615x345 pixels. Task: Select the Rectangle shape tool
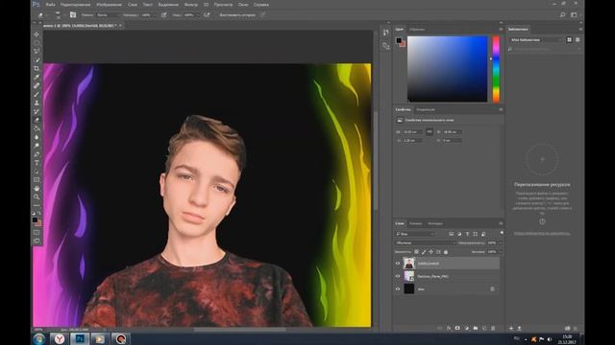tap(37, 180)
